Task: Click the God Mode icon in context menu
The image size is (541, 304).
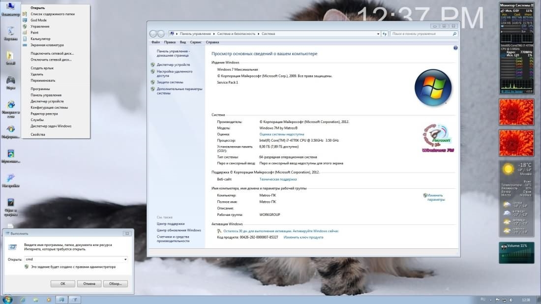Action: click(x=25, y=20)
